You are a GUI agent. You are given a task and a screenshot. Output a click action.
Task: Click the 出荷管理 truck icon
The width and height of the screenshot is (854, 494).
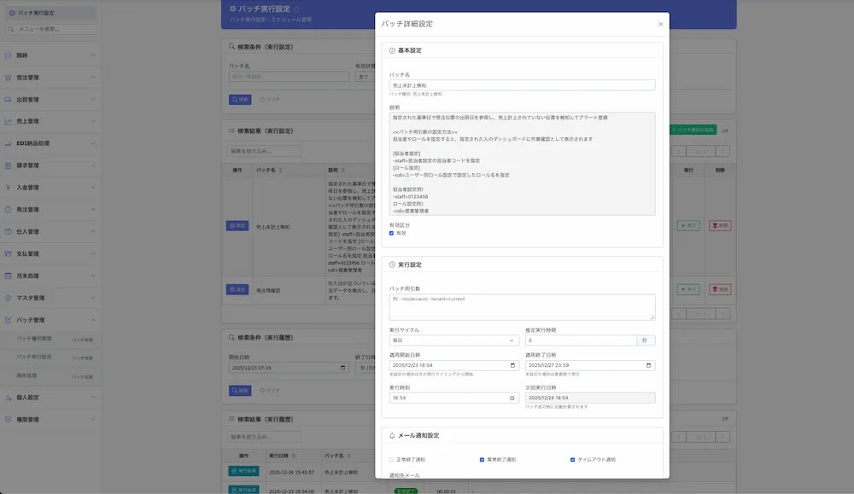pos(9,100)
